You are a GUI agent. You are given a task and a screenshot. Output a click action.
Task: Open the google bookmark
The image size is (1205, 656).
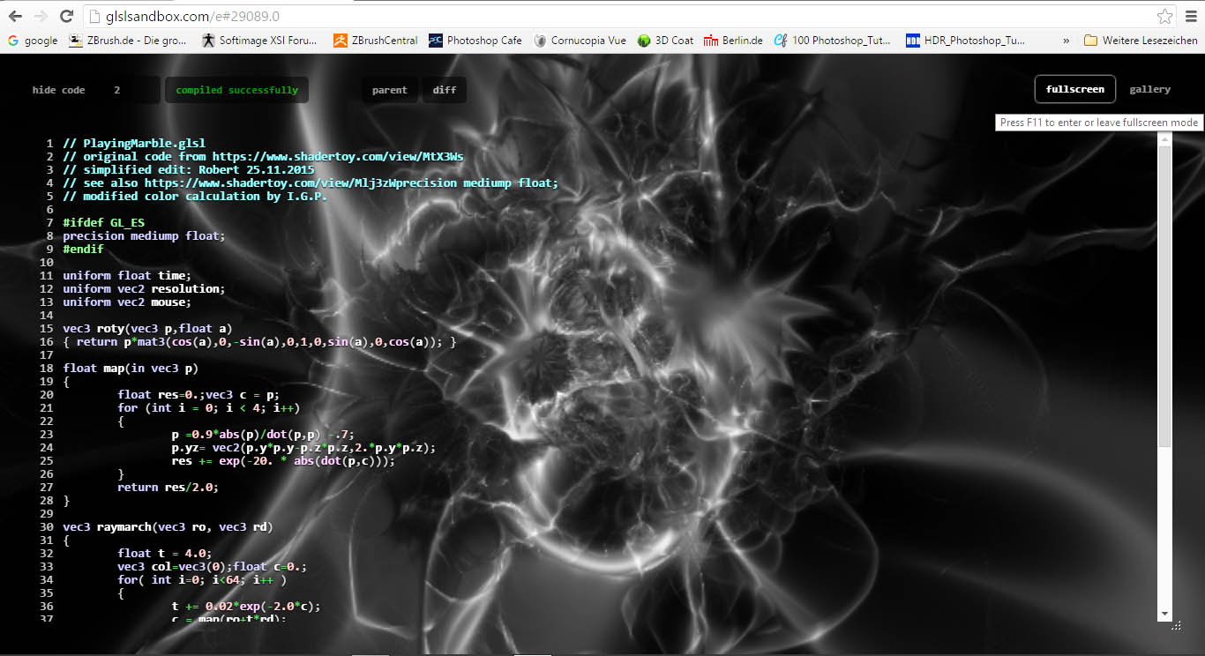pyautogui.click(x=33, y=41)
